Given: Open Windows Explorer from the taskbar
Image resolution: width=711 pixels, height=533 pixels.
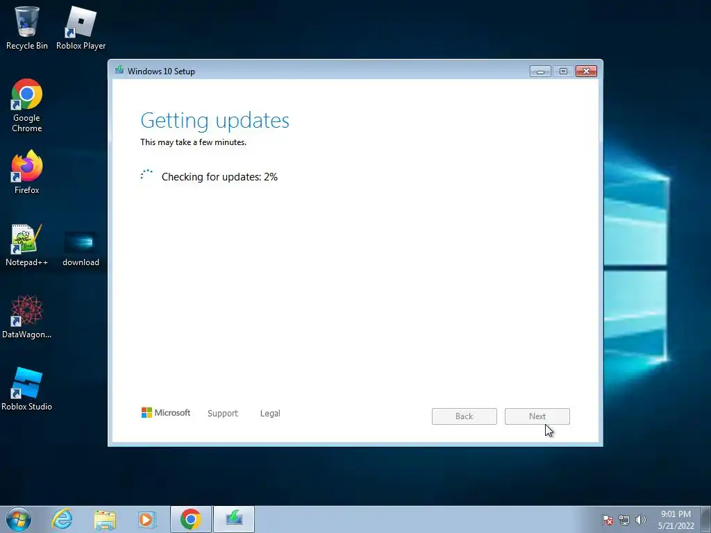Looking at the screenshot, I should (105, 519).
